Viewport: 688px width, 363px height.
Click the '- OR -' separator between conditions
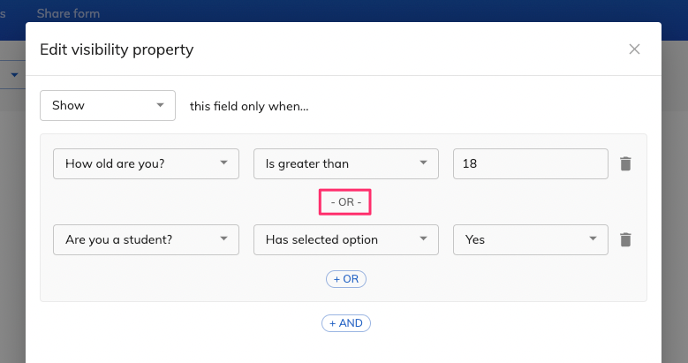345,202
